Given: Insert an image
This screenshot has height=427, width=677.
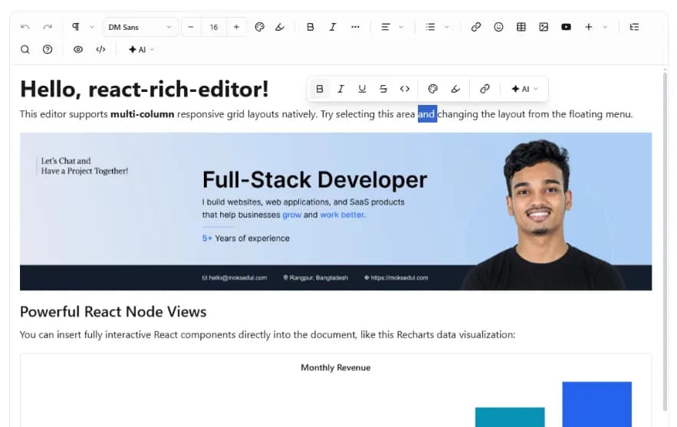Looking at the screenshot, I should [544, 27].
